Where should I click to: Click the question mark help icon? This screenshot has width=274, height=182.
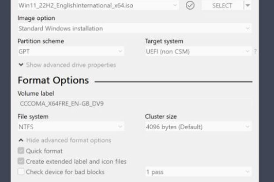pyautogui.click(x=255, y=51)
